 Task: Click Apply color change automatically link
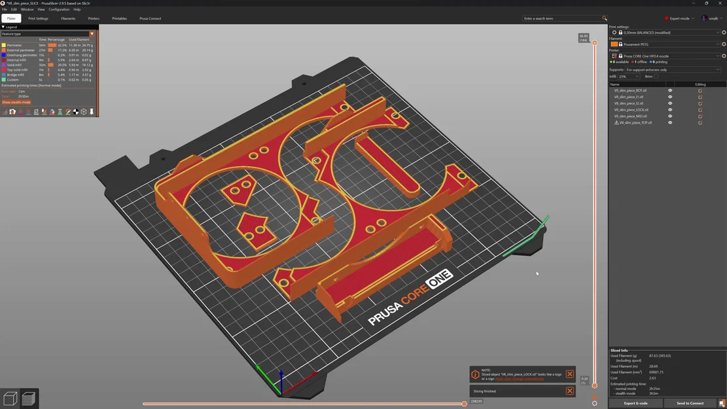(520, 379)
